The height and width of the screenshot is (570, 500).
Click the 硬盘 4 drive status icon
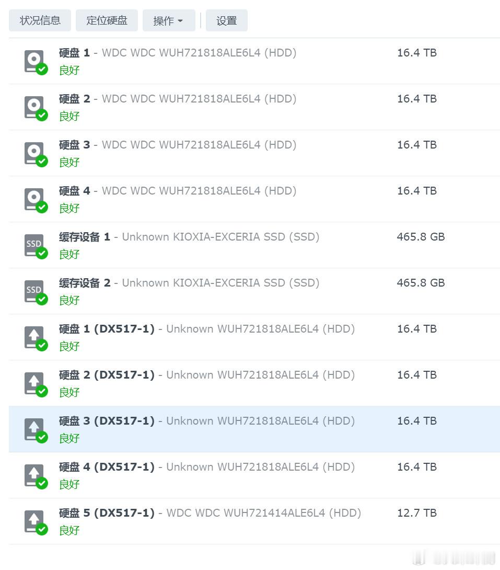34,198
